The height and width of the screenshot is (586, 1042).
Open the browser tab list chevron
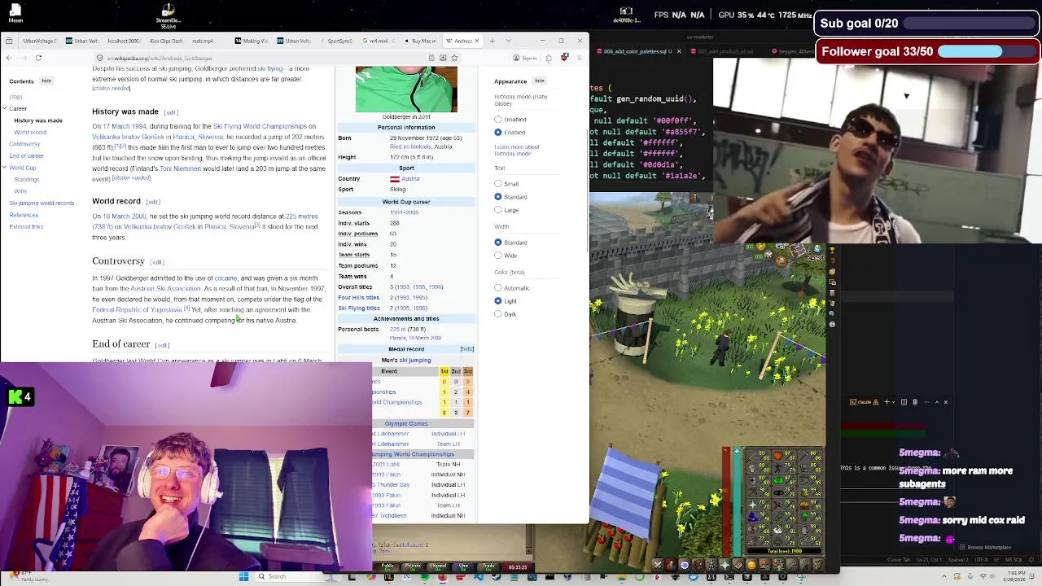point(509,41)
